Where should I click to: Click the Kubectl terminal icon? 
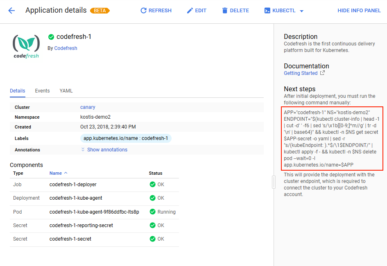[267, 11]
